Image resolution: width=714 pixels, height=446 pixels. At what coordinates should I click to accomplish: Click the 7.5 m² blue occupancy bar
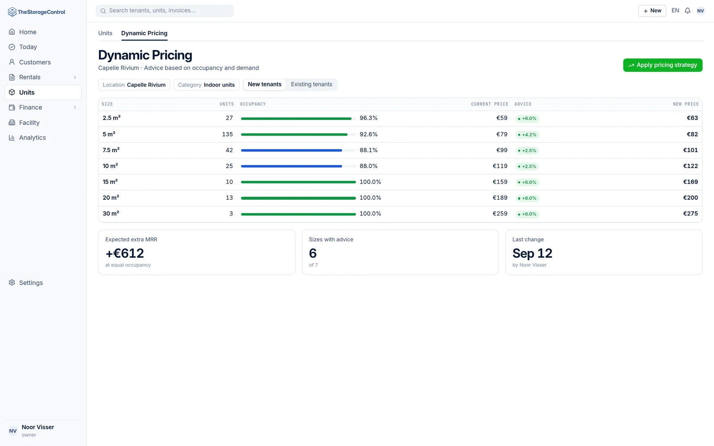pyautogui.click(x=298, y=150)
